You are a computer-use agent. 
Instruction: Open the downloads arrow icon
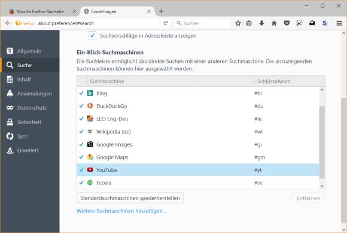point(261,23)
